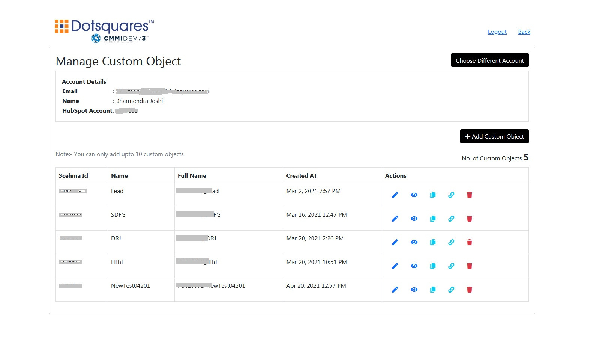
Task: Preview the SDFG custom object
Action: click(x=414, y=218)
